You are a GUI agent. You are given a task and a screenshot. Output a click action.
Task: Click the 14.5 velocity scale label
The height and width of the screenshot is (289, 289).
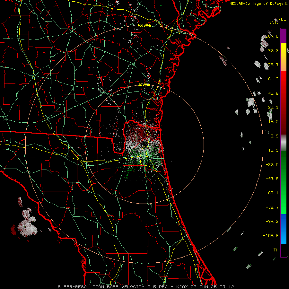click(x=273, y=122)
